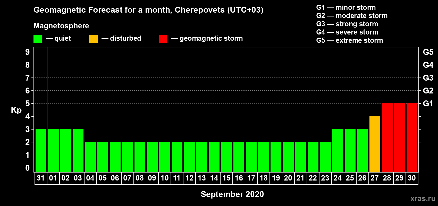
Task: Click the 'quiet' legend label
Action: 63,39
